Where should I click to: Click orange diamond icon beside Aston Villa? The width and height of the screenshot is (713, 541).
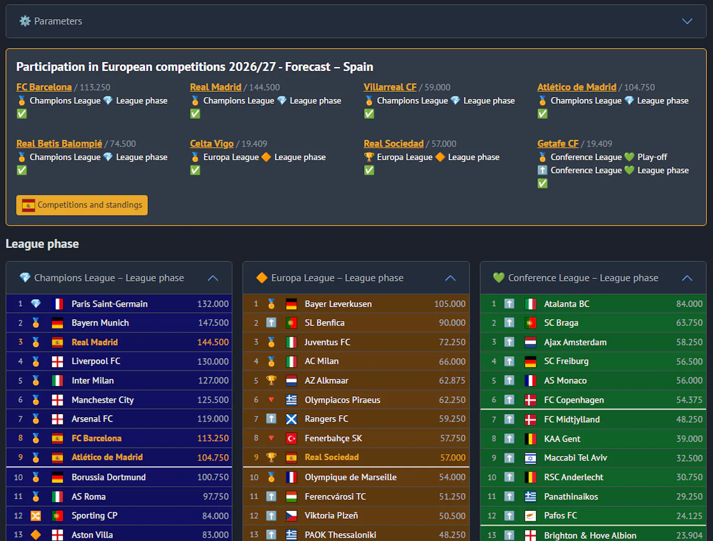tap(36, 535)
